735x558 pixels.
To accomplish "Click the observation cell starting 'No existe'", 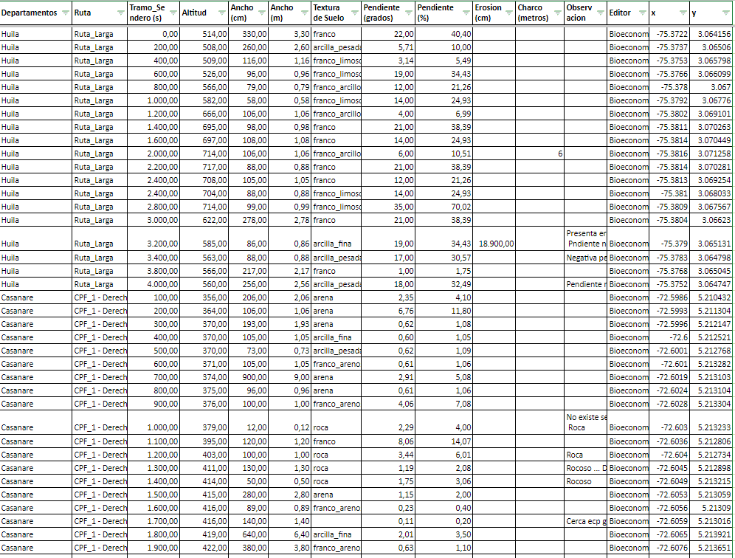I will (x=586, y=422).
